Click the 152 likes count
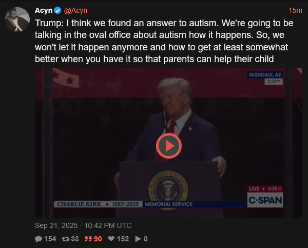 (123, 239)
